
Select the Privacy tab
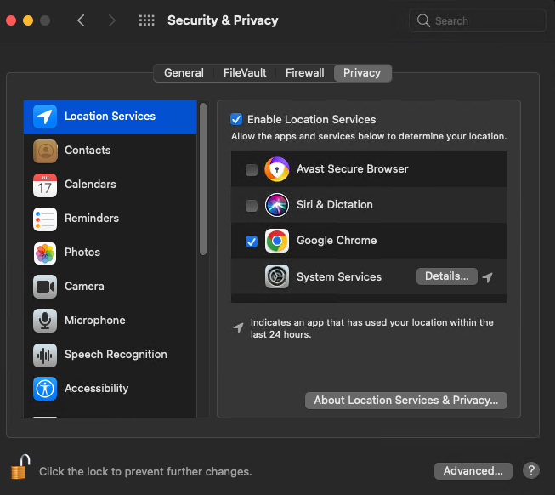[x=362, y=73]
